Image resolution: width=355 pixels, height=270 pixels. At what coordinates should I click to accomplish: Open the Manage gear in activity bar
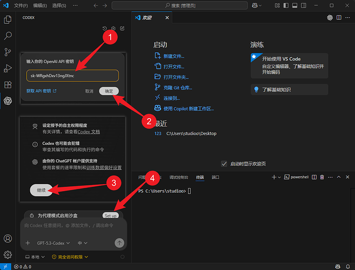click(8, 255)
